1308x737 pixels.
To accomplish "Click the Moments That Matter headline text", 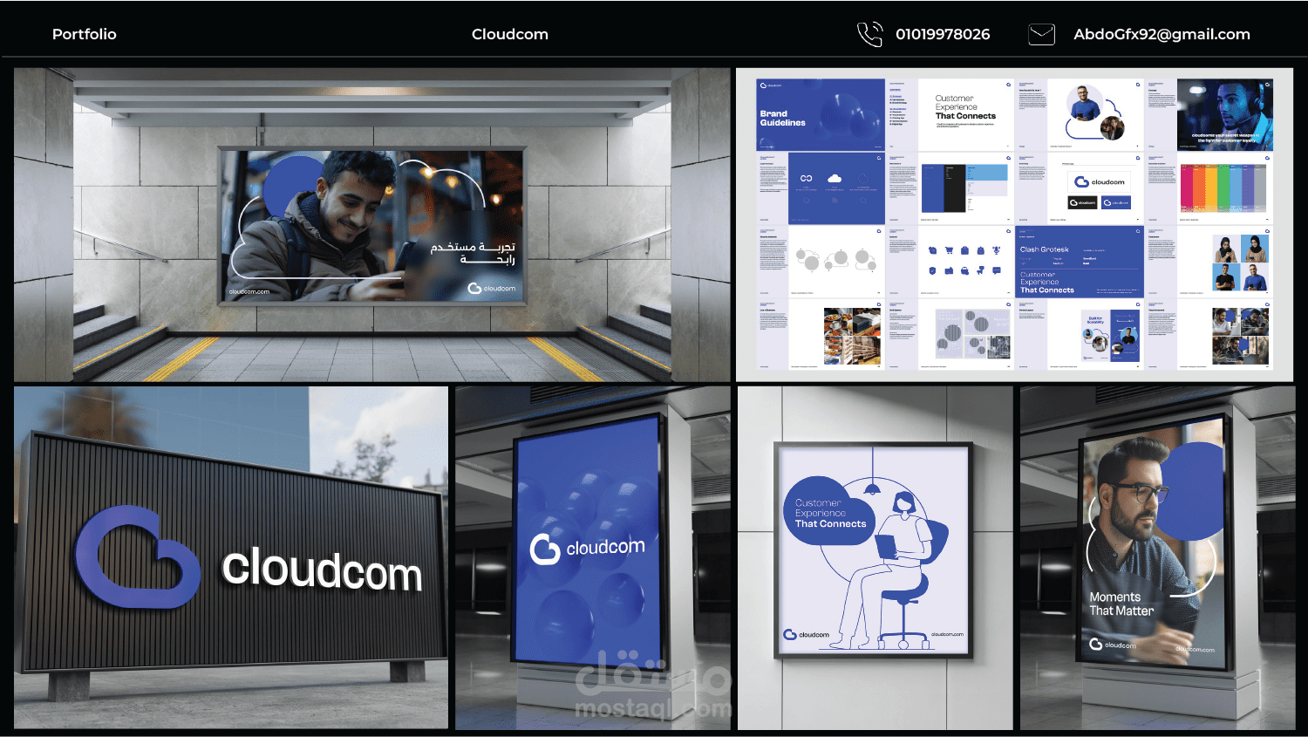I will click(x=1121, y=604).
